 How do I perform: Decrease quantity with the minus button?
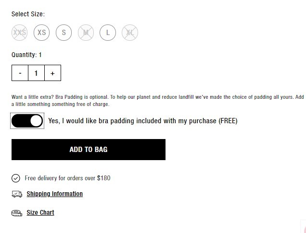[20, 73]
